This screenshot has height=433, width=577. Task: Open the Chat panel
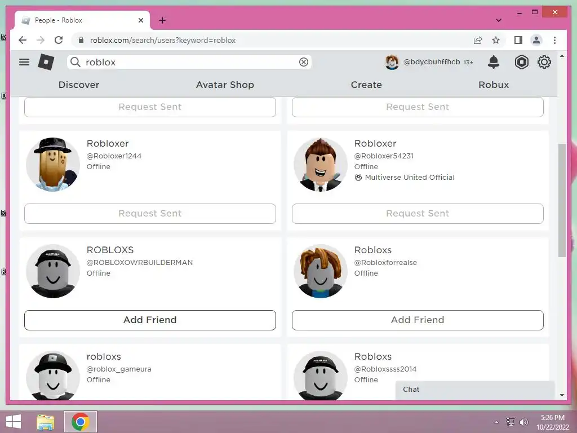[474, 390]
